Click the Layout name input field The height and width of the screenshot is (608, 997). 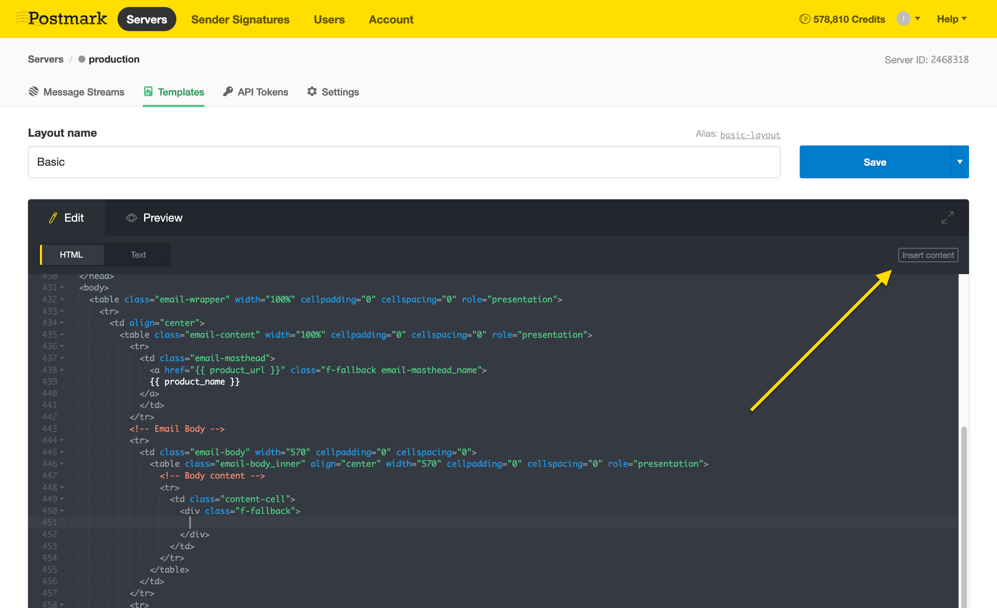click(404, 162)
